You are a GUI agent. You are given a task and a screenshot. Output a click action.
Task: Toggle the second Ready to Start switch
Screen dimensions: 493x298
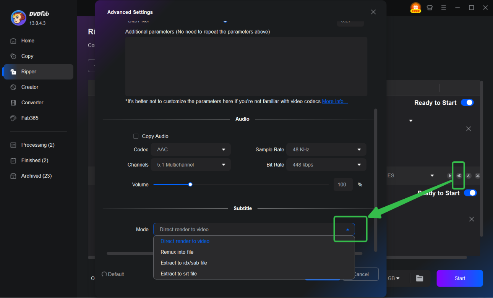pyautogui.click(x=470, y=193)
